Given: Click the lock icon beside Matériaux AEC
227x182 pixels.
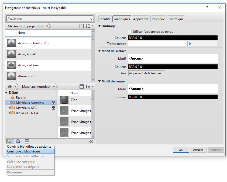Looking at the screenshot, I should point(53,108).
